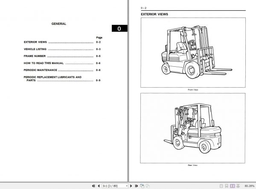
Task: Go to the first page
Action: coord(93,186)
